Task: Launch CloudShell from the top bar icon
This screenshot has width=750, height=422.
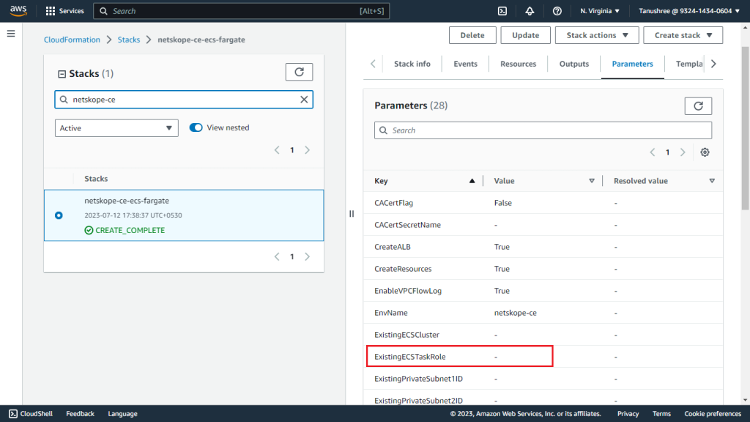Action: click(x=502, y=10)
